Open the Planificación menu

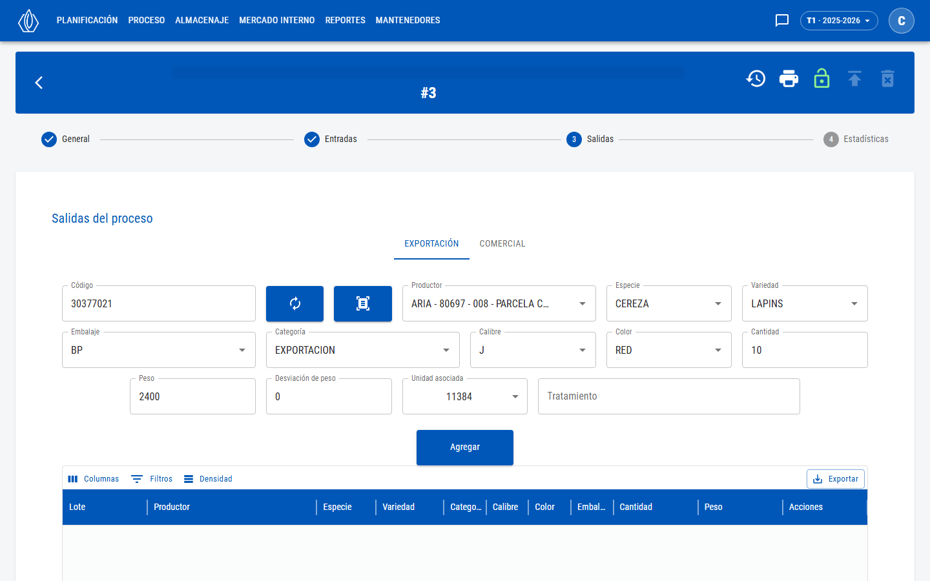pos(87,21)
